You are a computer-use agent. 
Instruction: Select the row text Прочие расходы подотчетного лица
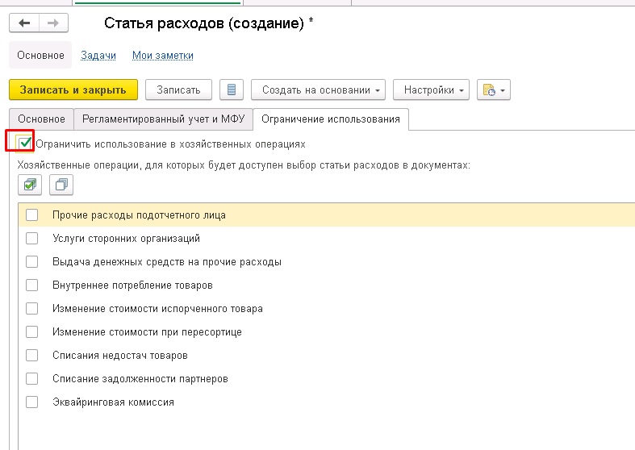pos(139,215)
